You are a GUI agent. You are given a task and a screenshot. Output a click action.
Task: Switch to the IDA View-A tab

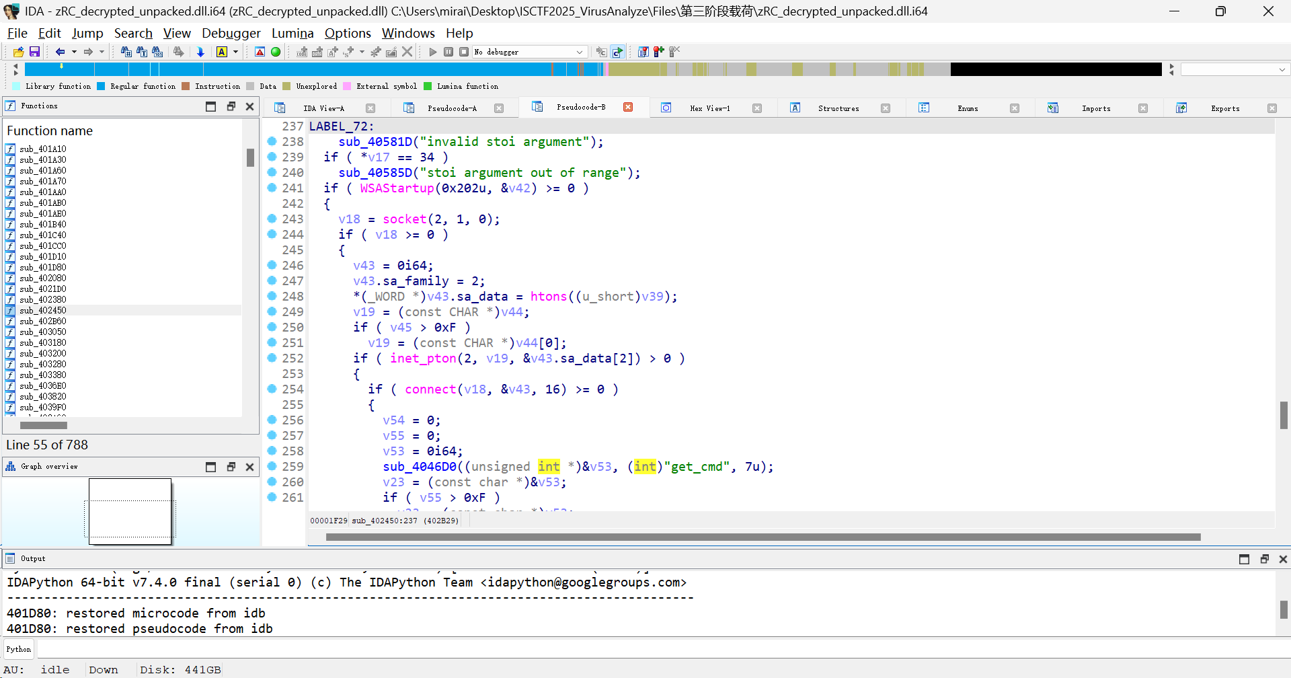323,108
